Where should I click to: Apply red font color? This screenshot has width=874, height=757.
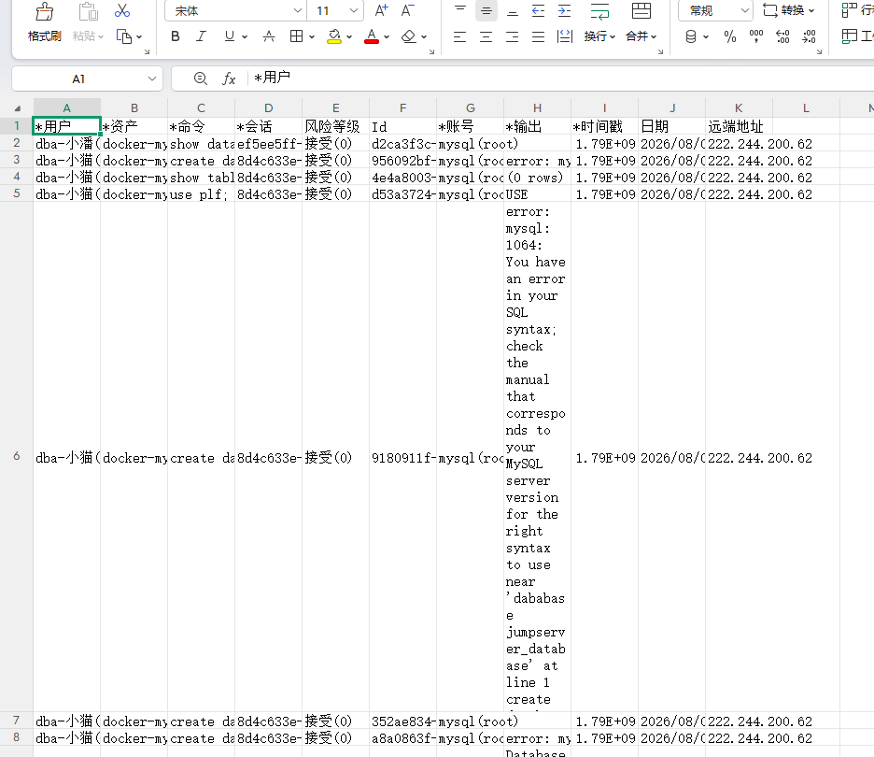[x=372, y=36]
